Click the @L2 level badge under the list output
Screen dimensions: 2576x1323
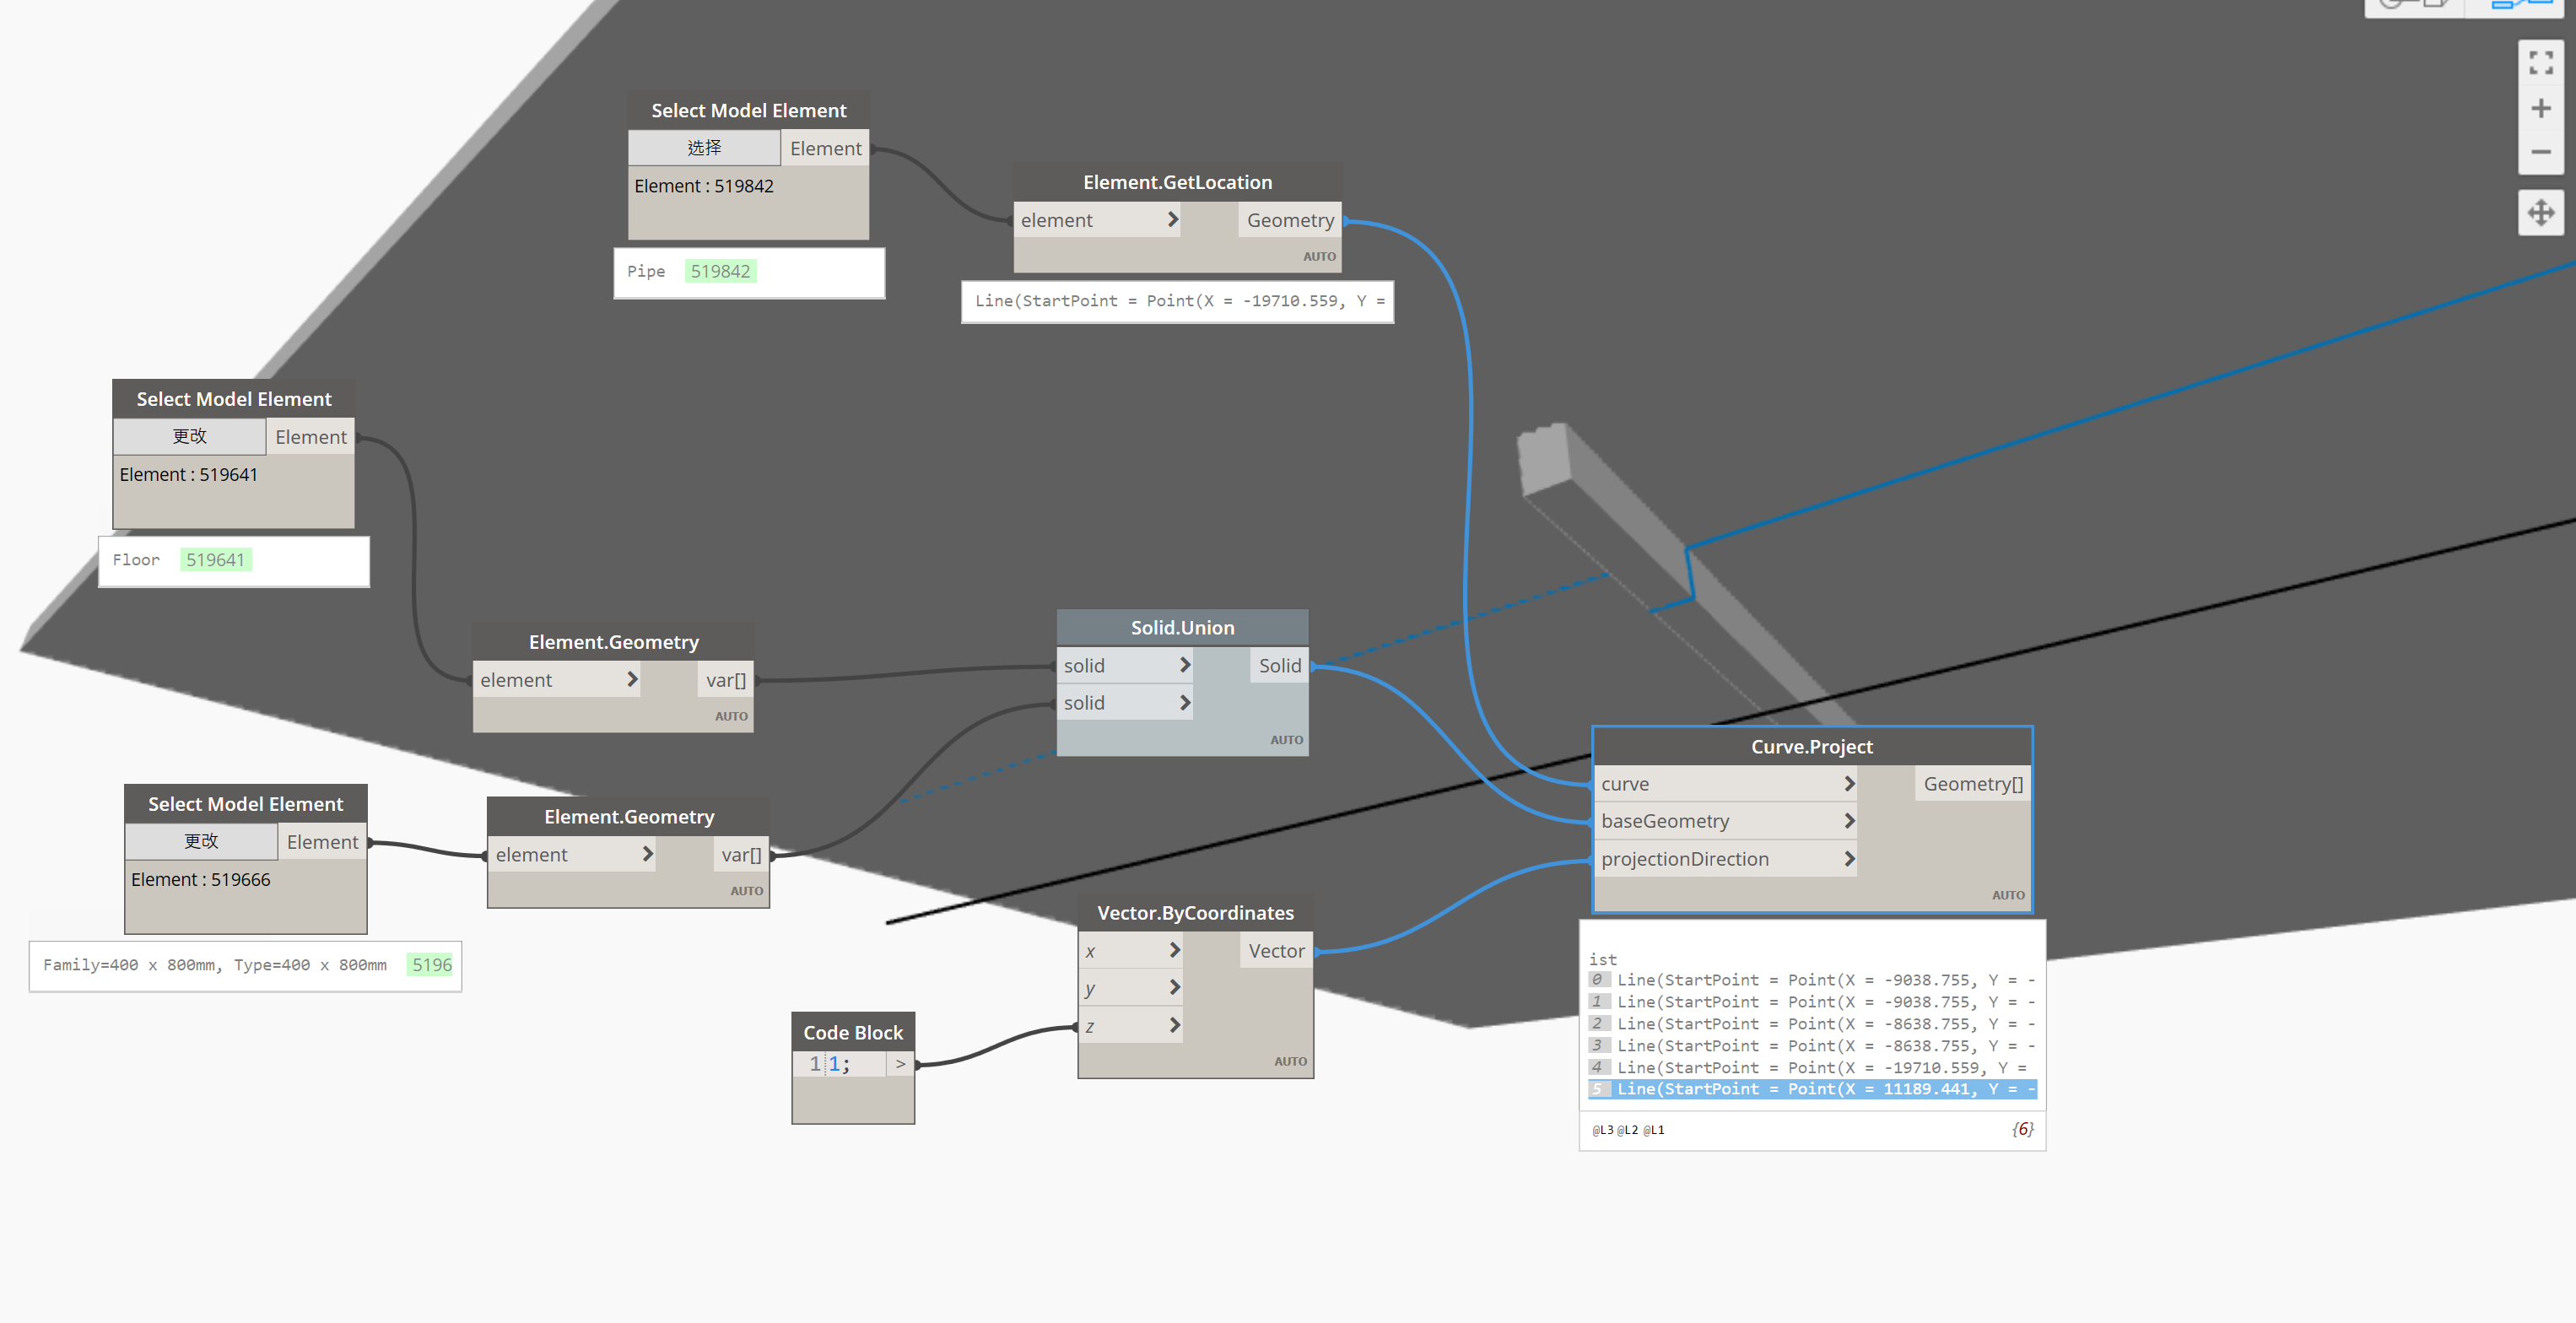pyautogui.click(x=1627, y=1130)
